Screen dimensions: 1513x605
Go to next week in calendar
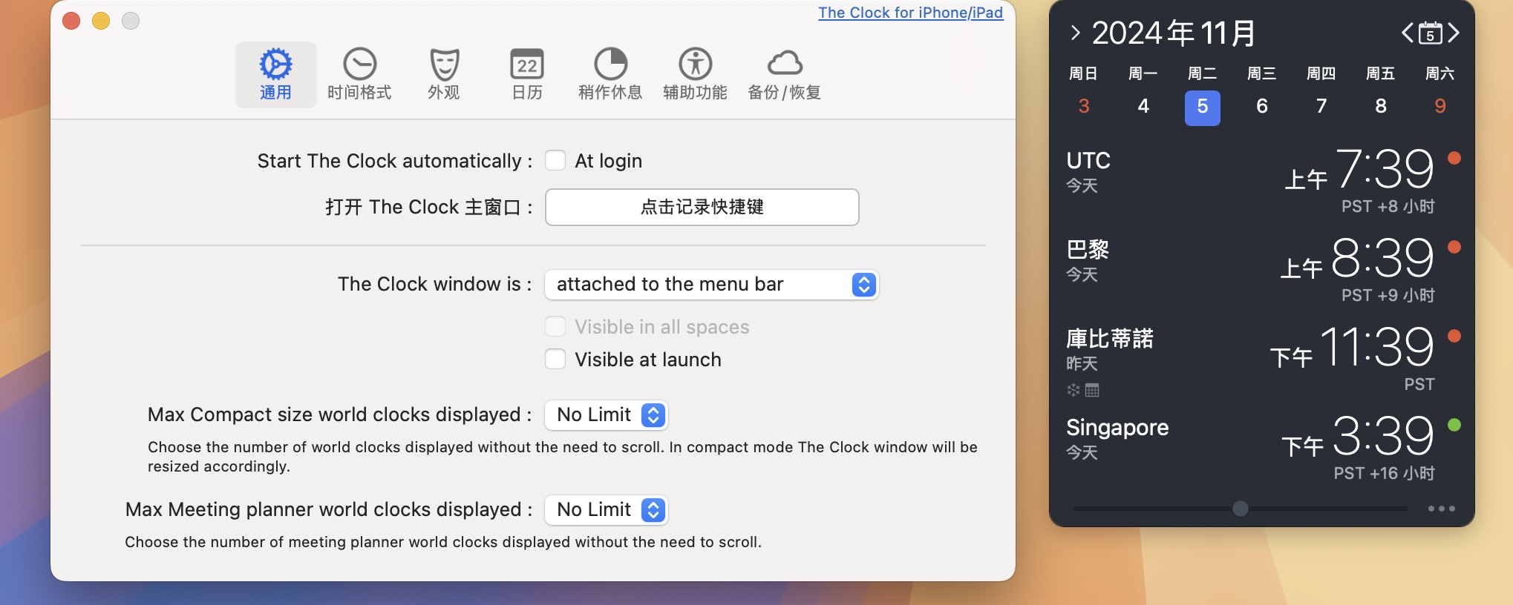[x=1454, y=33]
